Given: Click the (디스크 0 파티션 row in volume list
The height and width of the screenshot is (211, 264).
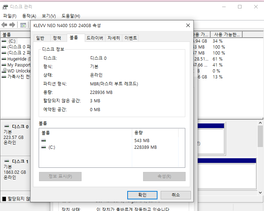Looking at the screenshot, I should pos(16,47).
